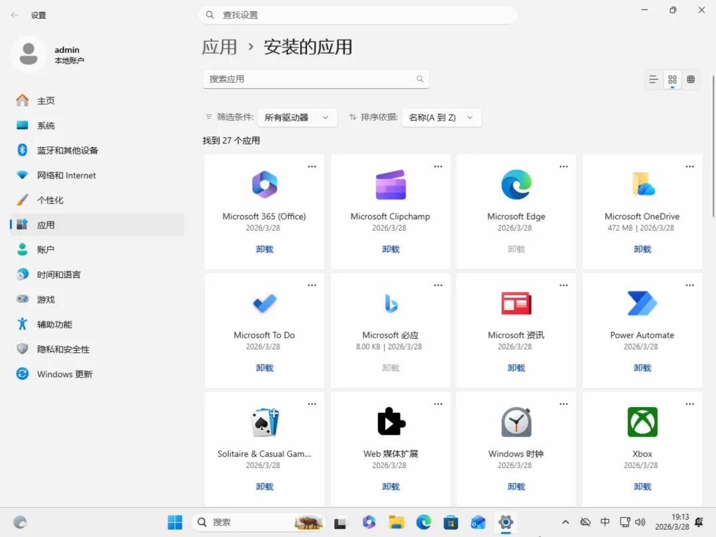
Task: Open 辅助功能 settings category
Action: [x=97, y=324]
